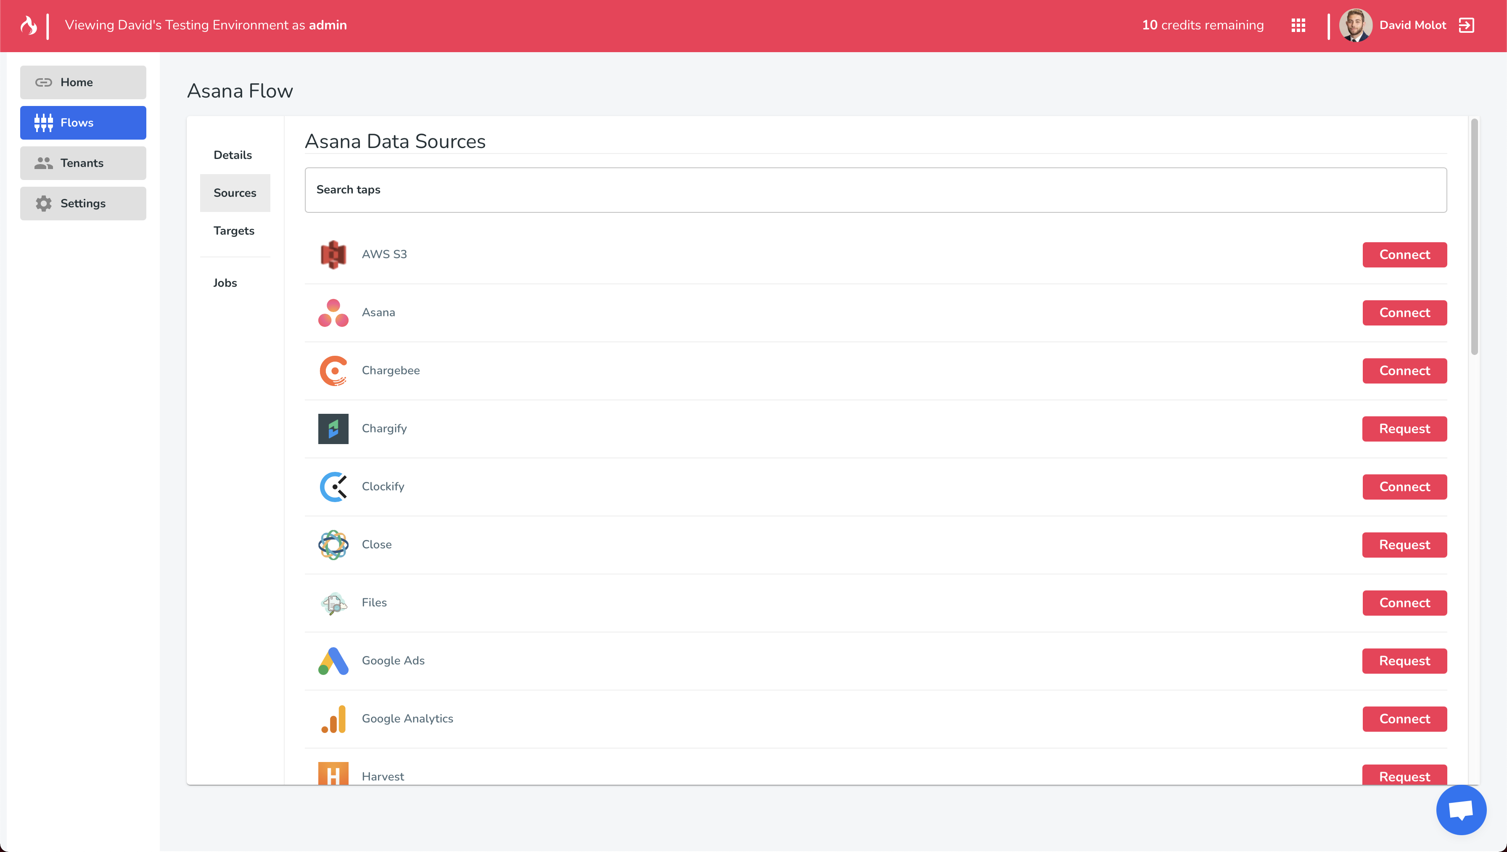
Task: Click the Search taps input field
Action: click(x=876, y=190)
